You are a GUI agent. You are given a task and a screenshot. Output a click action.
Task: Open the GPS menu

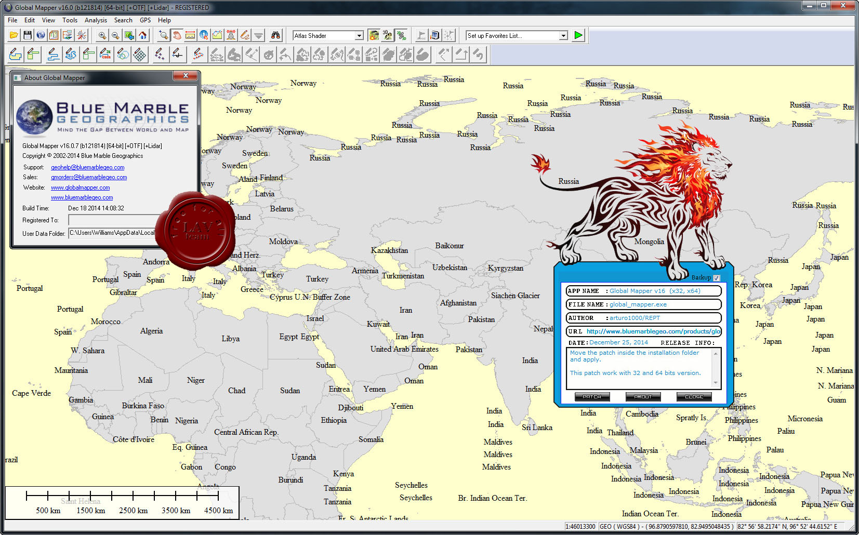click(x=146, y=20)
